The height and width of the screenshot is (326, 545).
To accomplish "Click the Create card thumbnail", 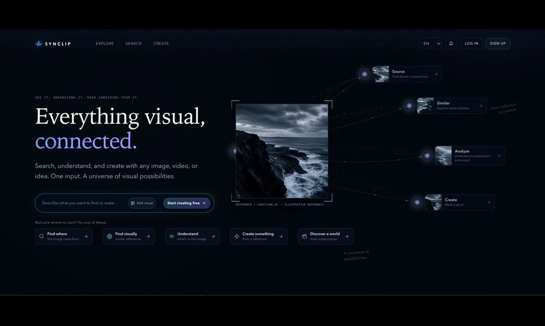I will pos(433,202).
